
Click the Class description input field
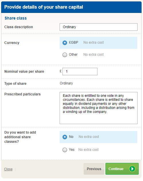(99, 27)
